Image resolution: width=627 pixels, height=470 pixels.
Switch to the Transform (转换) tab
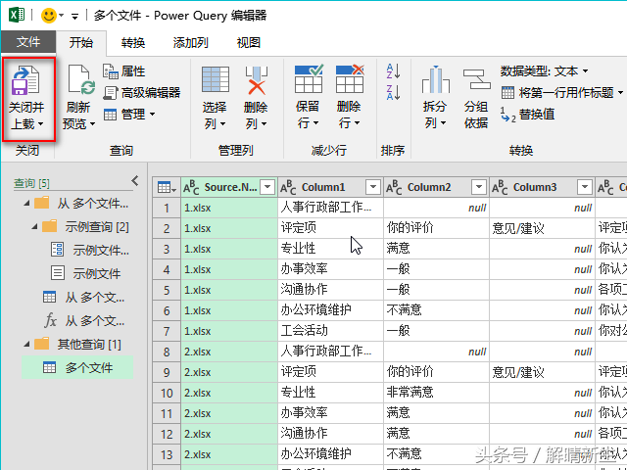click(133, 42)
